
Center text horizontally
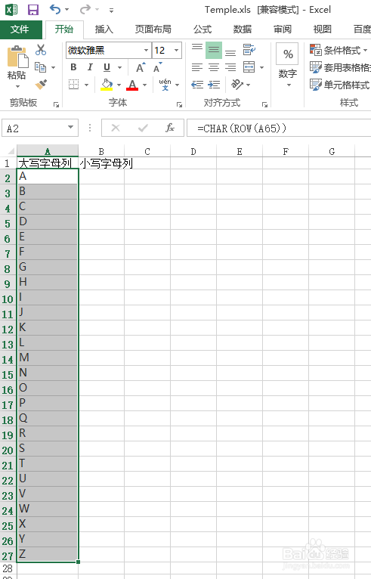point(214,67)
